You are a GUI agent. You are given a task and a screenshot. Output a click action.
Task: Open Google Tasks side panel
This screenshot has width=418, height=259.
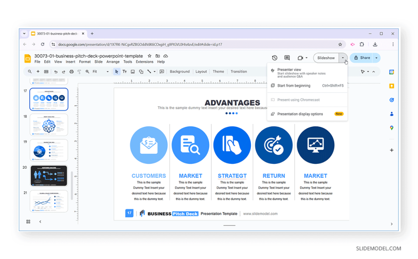click(392, 100)
